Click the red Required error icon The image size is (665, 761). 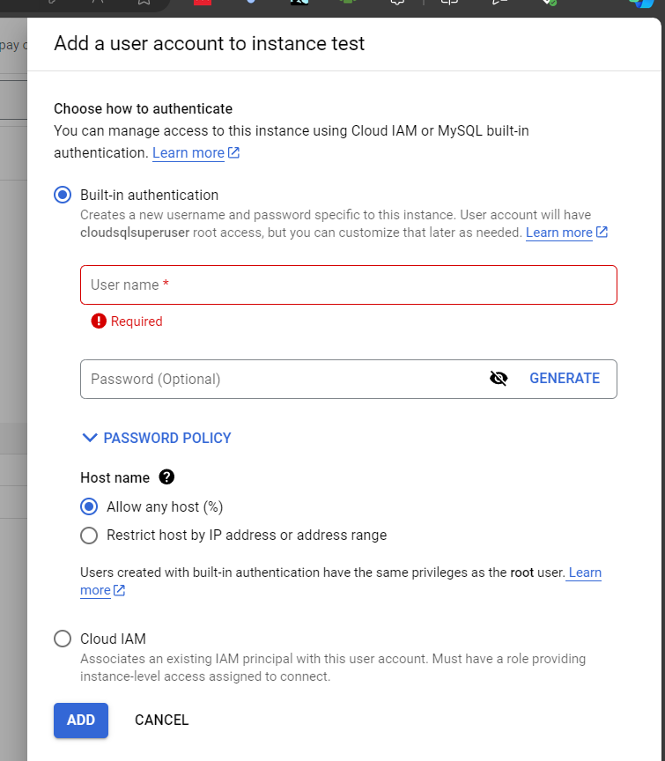coord(99,321)
